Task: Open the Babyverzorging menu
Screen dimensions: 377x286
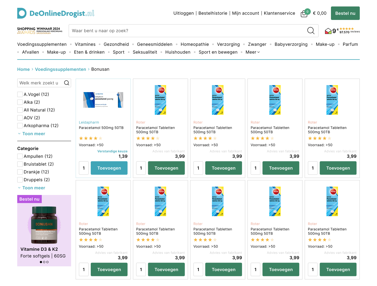Action: 291,44
